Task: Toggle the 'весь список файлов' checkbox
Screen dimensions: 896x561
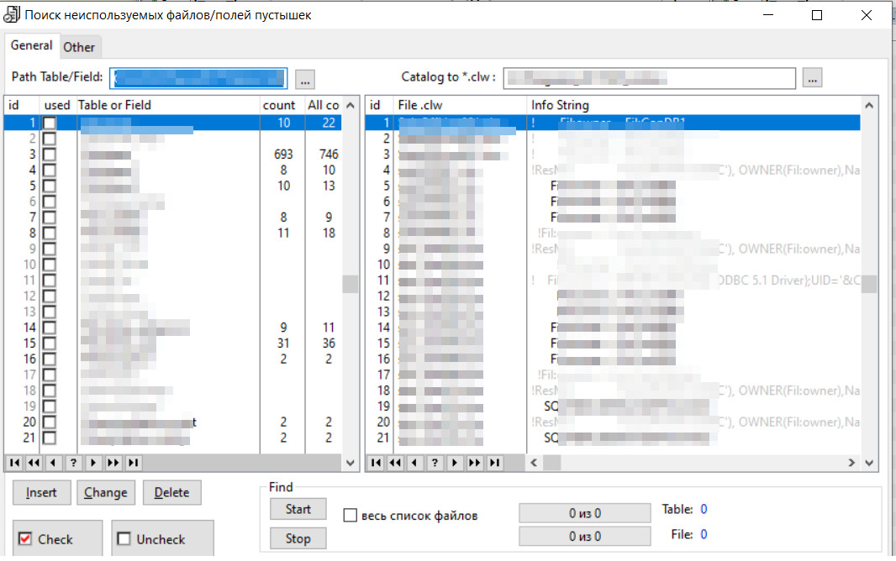Action: click(350, 516)
